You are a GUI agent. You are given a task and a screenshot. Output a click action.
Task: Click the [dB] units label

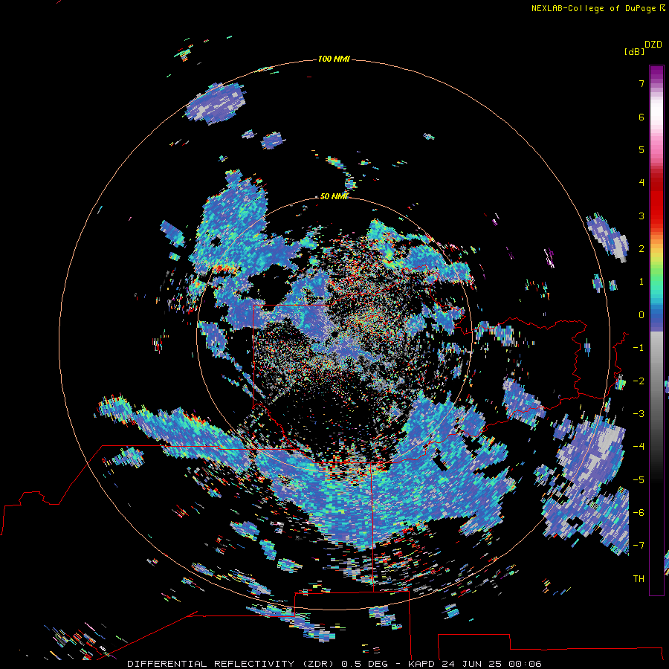(x=634, y=51)
